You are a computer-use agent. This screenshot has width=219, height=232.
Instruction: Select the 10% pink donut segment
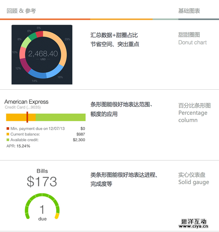23,53
